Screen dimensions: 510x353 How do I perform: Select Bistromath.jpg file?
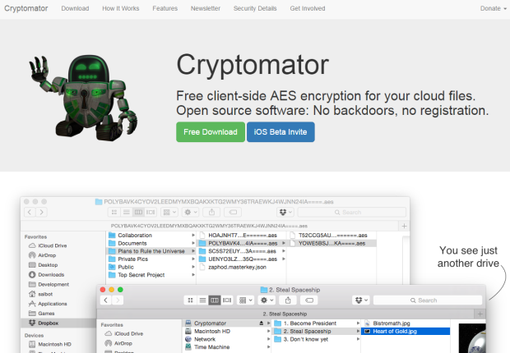pyautogui.click(x=406, y=323)
